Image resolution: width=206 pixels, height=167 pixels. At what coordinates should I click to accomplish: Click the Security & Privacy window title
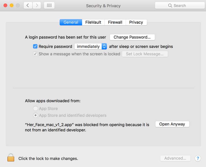[103, 6]
